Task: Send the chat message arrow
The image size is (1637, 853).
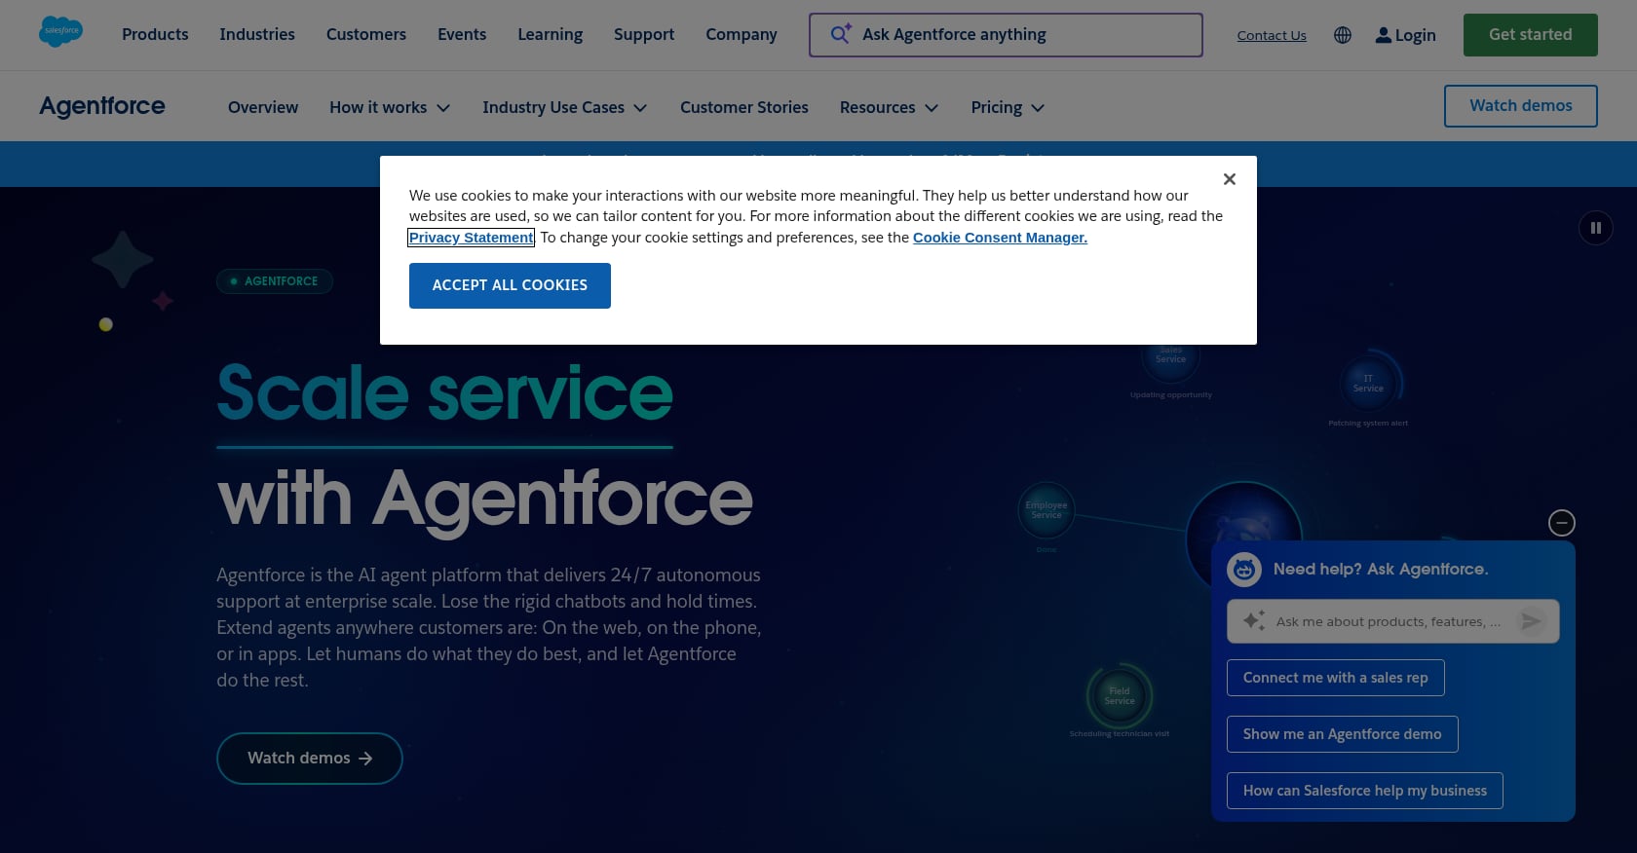Action: [x=1532, y=621]
